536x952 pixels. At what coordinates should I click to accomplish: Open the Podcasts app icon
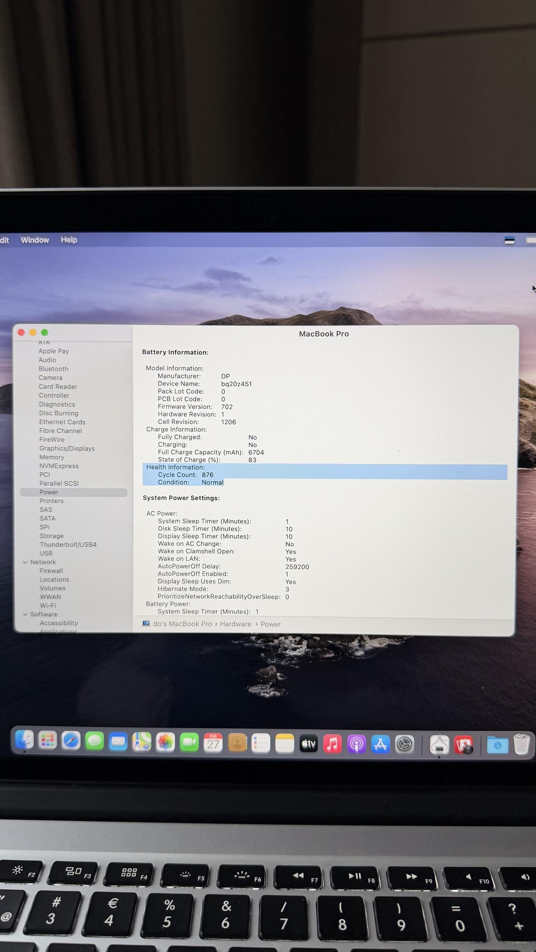(x=356, y=744)
